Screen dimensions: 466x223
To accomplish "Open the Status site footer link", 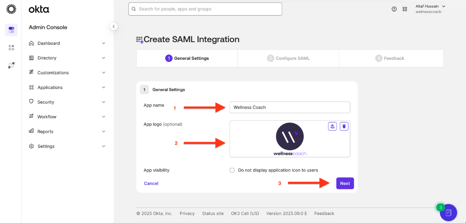I will [x=213, y=213].
